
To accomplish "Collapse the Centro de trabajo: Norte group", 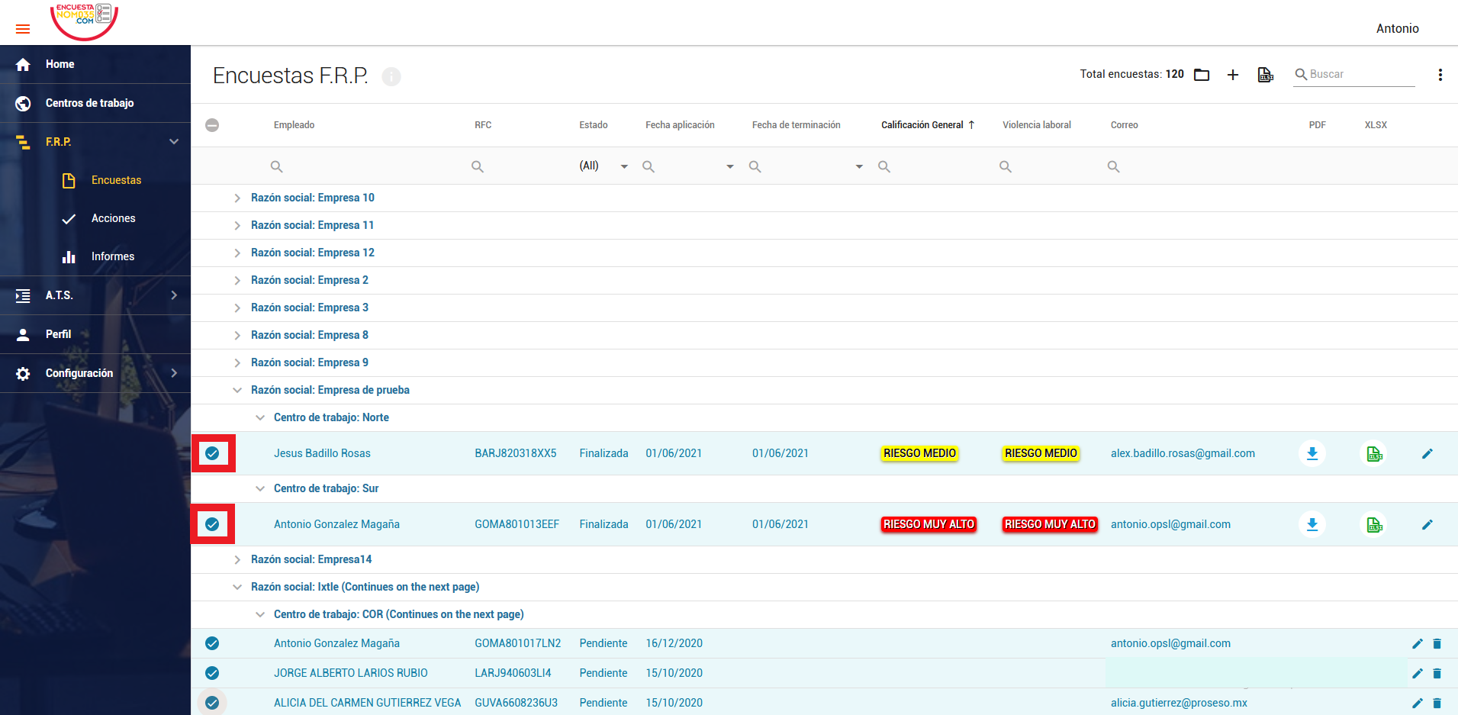I will coord(260,418).
